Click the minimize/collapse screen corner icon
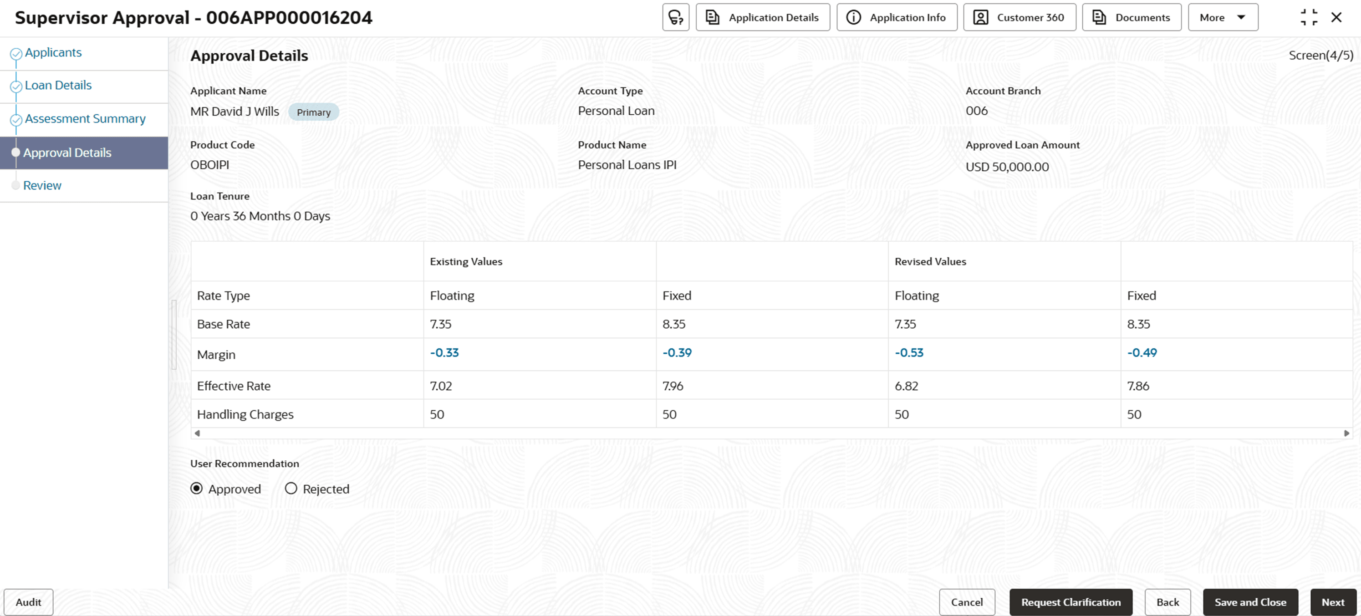Image resolution: width=1361 pixels, height=616 pixels. (x=1309, y=17)
